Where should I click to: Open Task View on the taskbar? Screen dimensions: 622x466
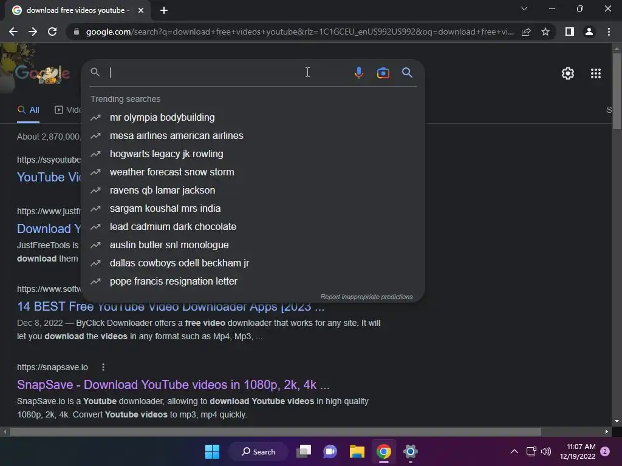pos(304,451)
